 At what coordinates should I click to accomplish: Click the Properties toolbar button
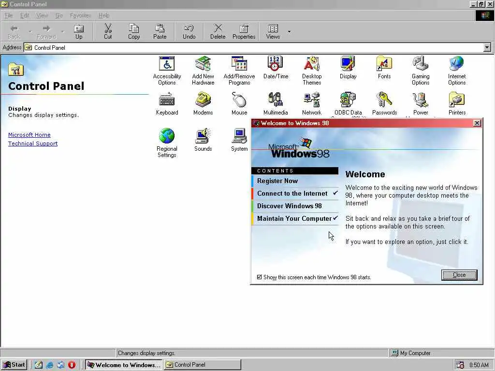click(x=244, y=32)
